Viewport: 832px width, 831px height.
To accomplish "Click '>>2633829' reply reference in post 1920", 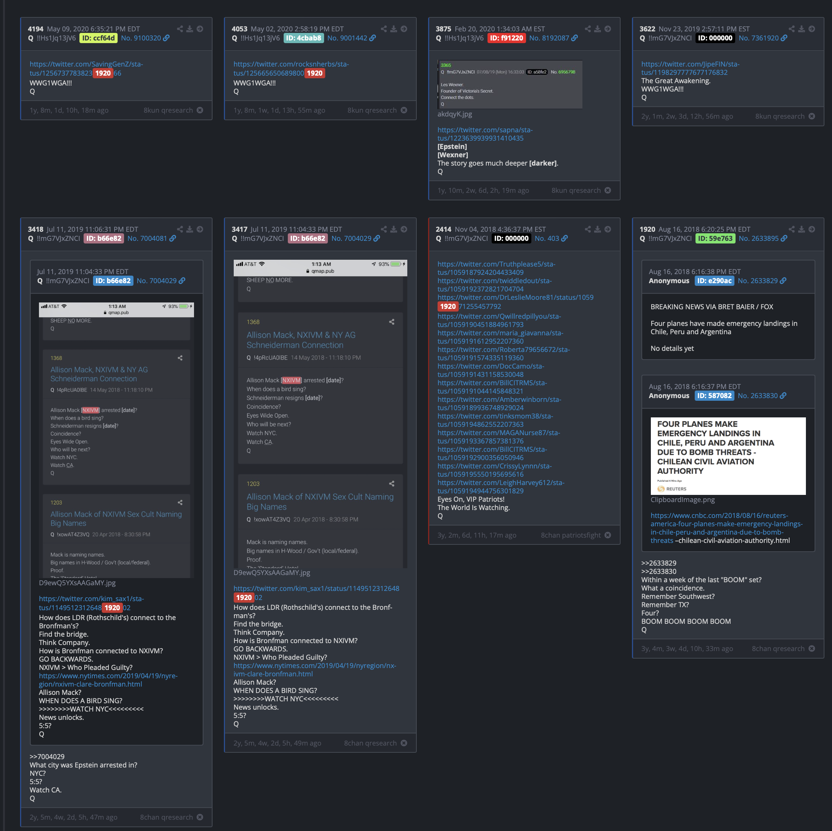I will (x=658, y=563).
